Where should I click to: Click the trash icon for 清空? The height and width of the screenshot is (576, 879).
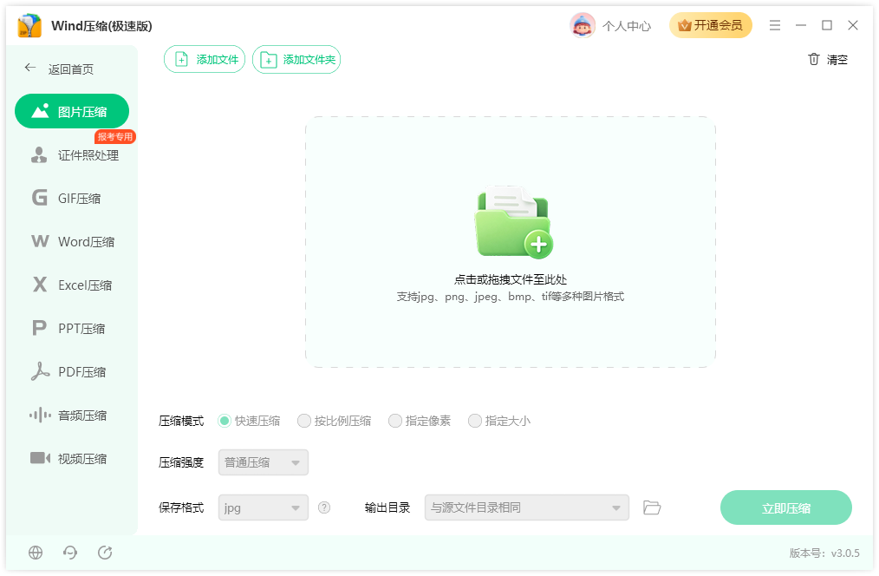click(x=813, y=59)
